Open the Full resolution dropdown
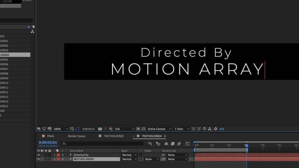299x168 pixels. tap(124, 129)
